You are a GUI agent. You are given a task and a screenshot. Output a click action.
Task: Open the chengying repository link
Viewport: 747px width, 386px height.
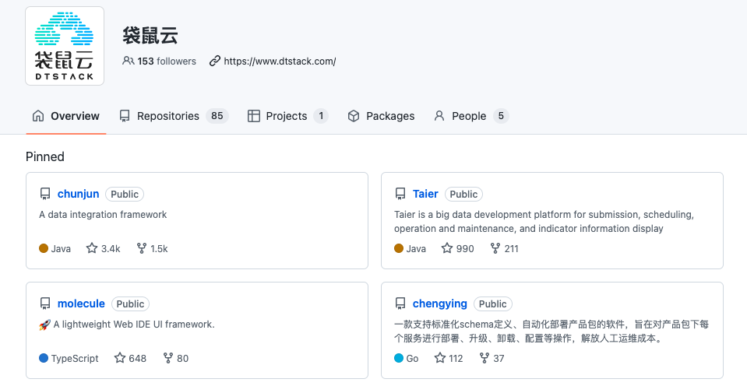(440, 304)
